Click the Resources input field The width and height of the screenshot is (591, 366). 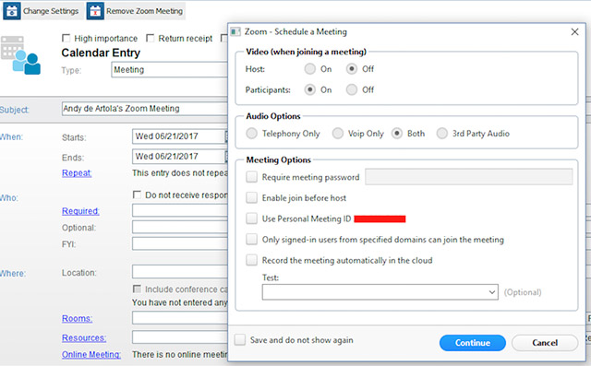180,337
